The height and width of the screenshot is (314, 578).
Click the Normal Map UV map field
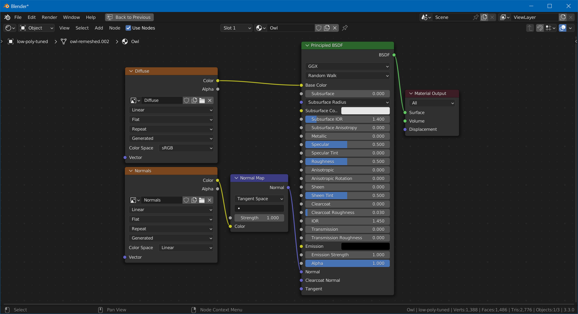pos(259,208)
